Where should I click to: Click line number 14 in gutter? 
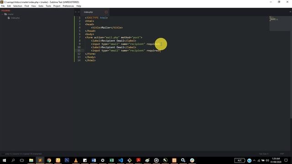click(79, 60)
